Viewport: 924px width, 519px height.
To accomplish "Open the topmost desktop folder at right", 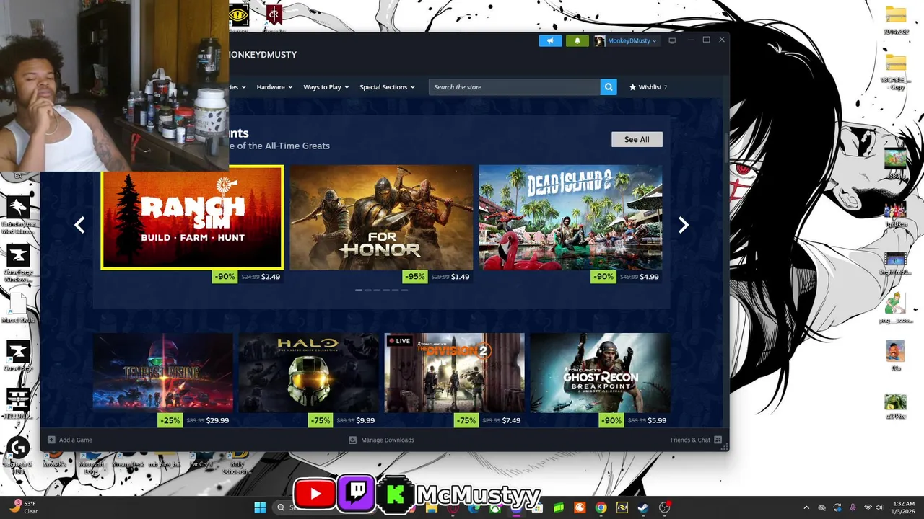I will point(896,20).
